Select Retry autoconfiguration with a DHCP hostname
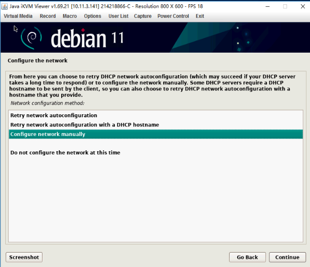The width and height of the screenshot is (310, 267). 156,125
